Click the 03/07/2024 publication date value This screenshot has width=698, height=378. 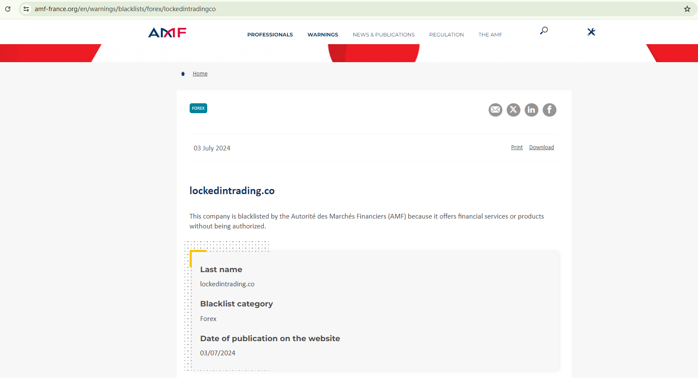point(218,353)
